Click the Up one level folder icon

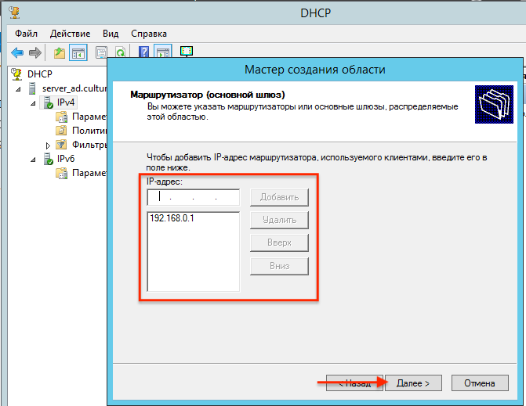60,52
